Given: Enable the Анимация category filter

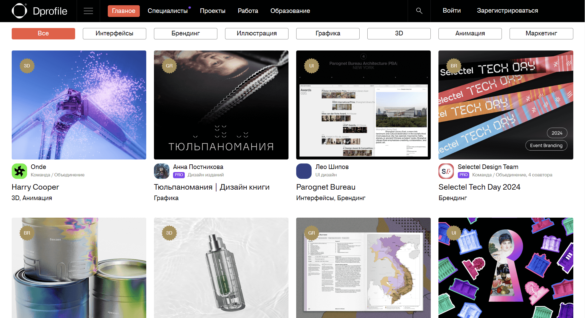Looking at the screenshot, I should tap(470, 34).
